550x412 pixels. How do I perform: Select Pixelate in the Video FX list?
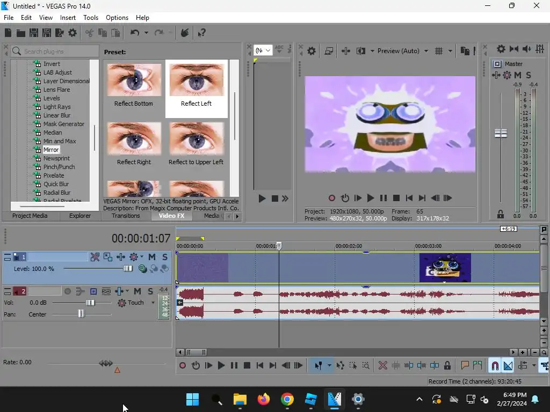(x=54, y=175)
